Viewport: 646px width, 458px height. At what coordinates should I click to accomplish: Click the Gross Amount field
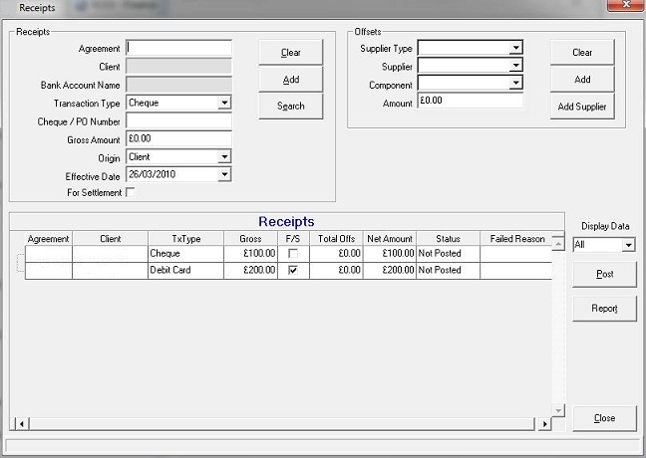pyautogui.click(x=179, y=138)
